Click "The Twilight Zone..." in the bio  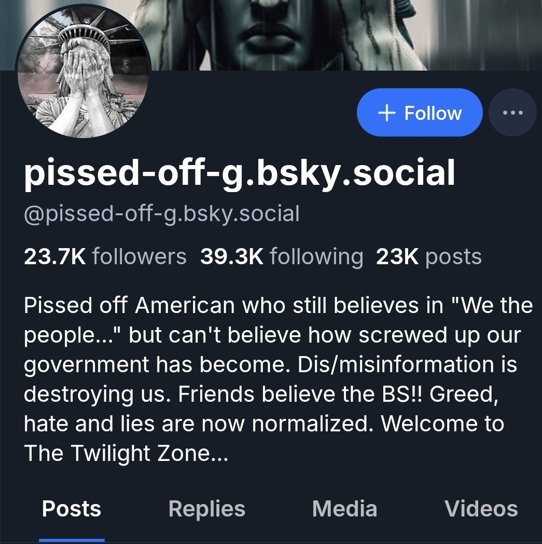click(x=126, y=454)
